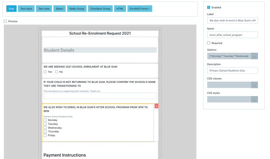Add a Text Input field
Image resolution: width=270 pixels, height=159 pixels.
[26, 9]
